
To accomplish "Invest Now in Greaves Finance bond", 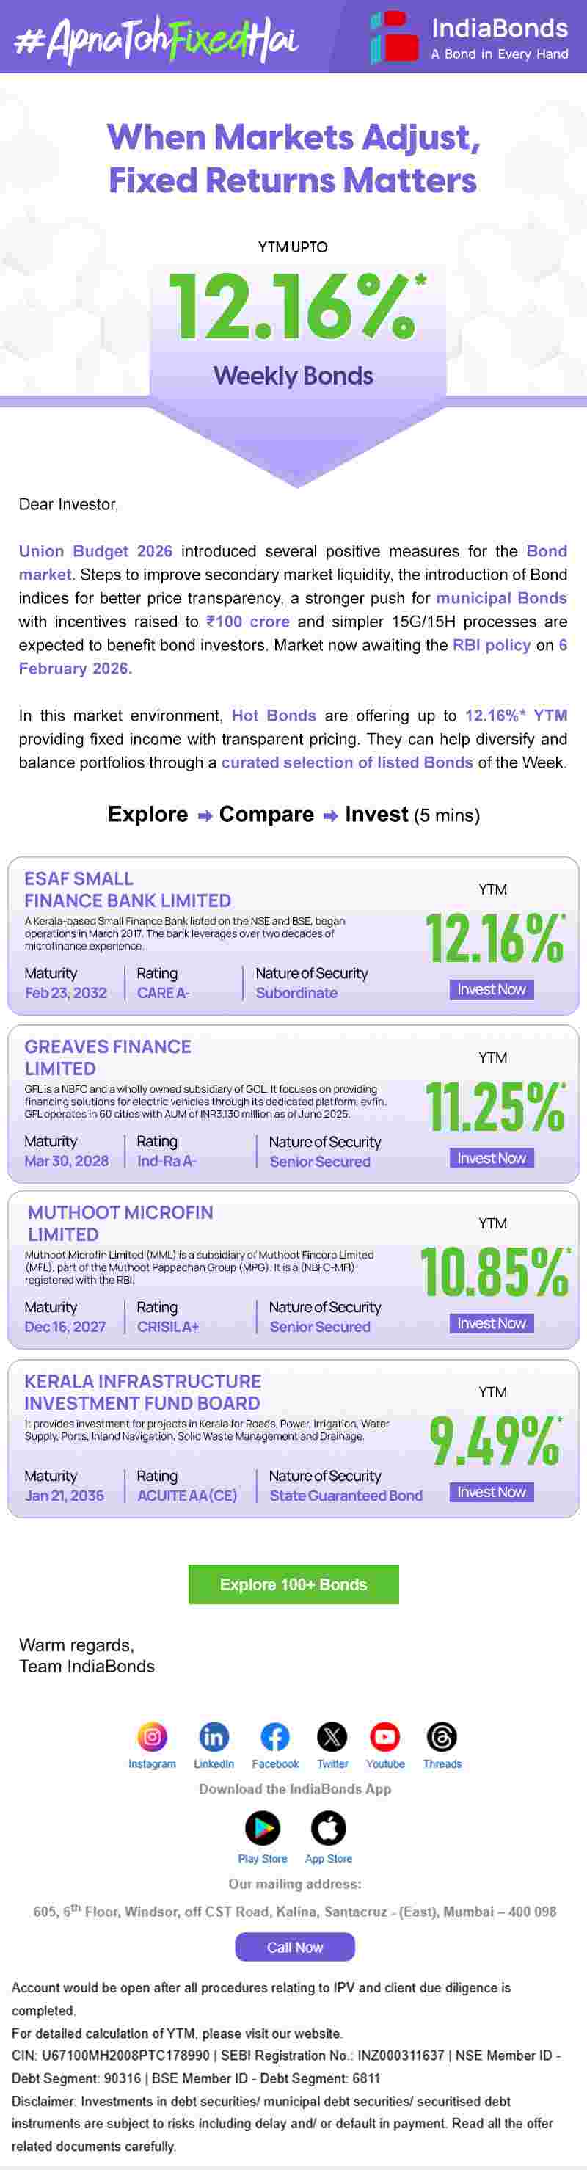I will coord(491,1158).
